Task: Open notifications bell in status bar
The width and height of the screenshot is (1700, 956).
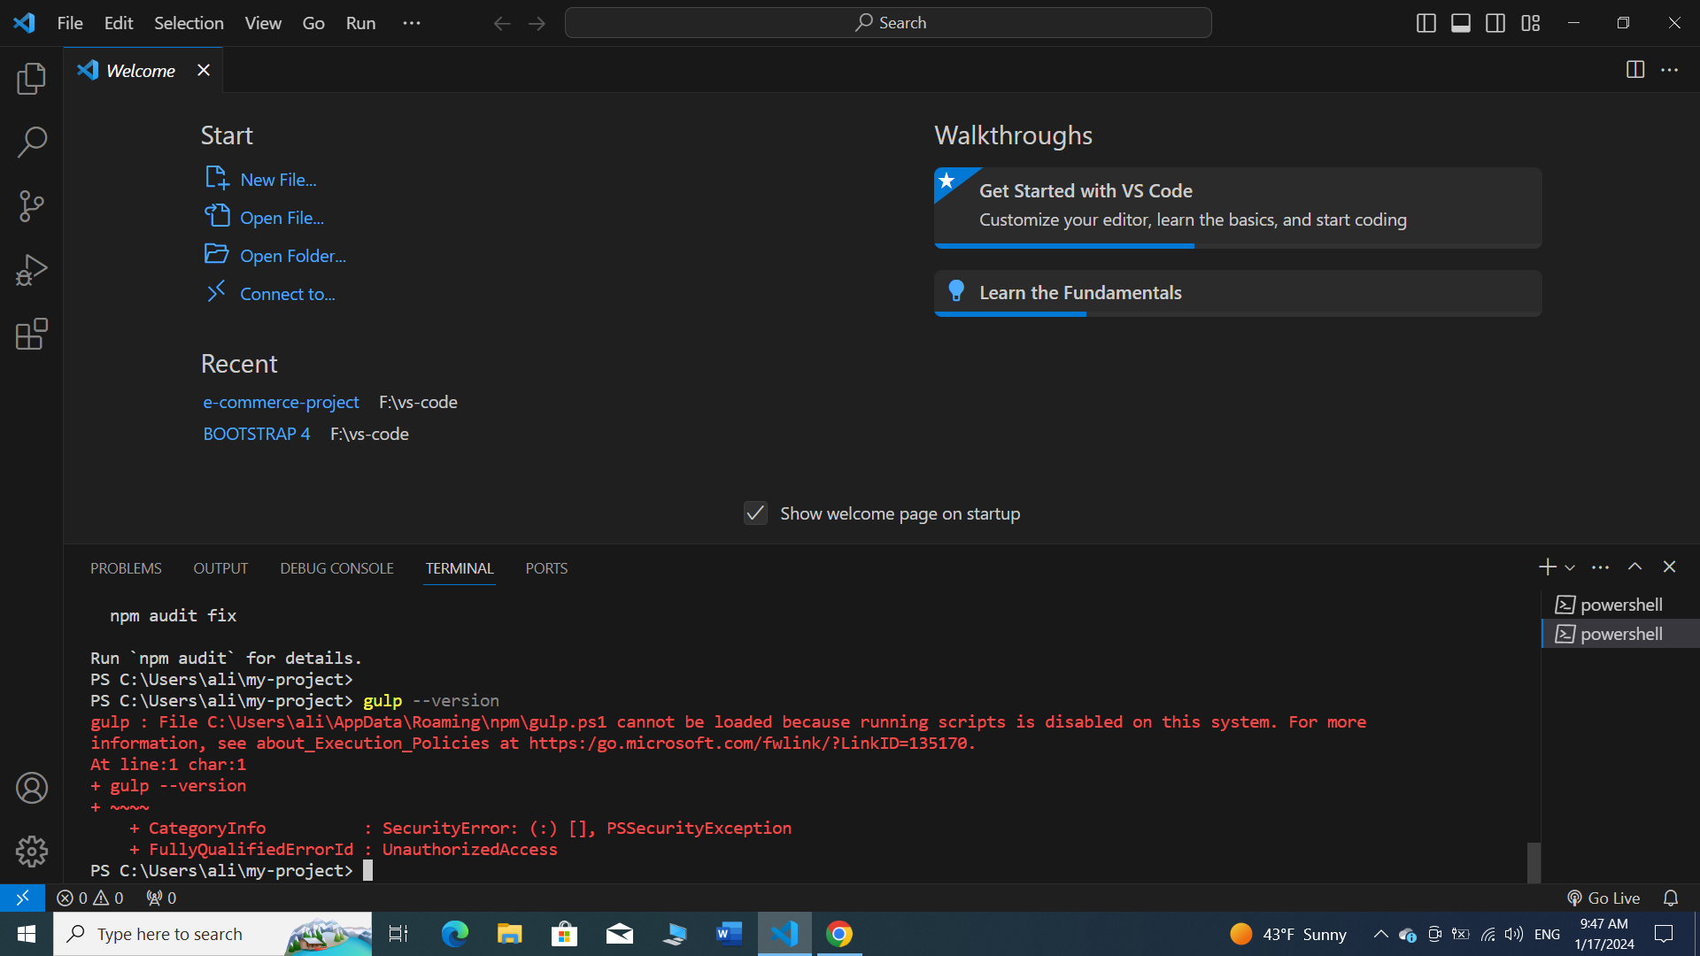Action: pos(1671,898)
